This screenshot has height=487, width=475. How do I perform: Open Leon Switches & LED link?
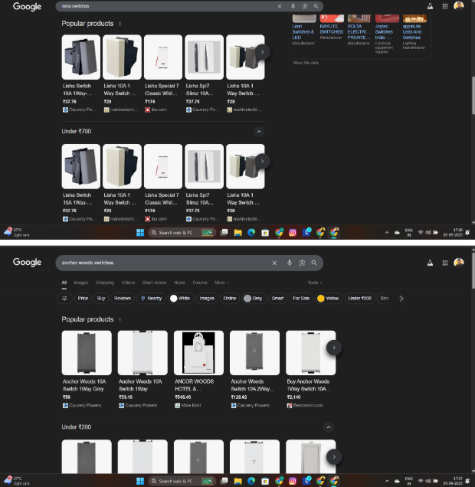coord(303,32)
